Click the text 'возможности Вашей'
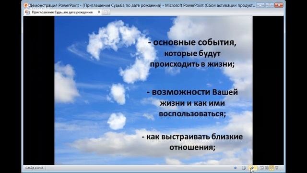 pyautogui.click(x=195, y=92)
